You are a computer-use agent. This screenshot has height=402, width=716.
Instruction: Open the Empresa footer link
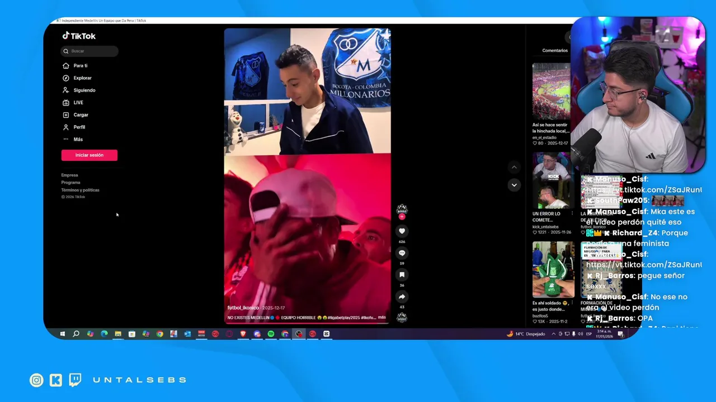tap(69, 175)
